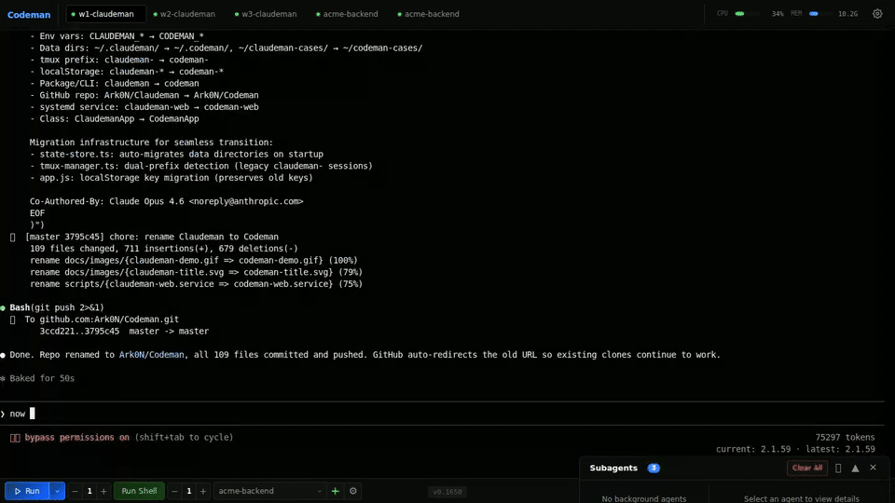Expand the Run button dropdown arrow
The height and width of the screenshot is (503, 895).
(57, 491)
